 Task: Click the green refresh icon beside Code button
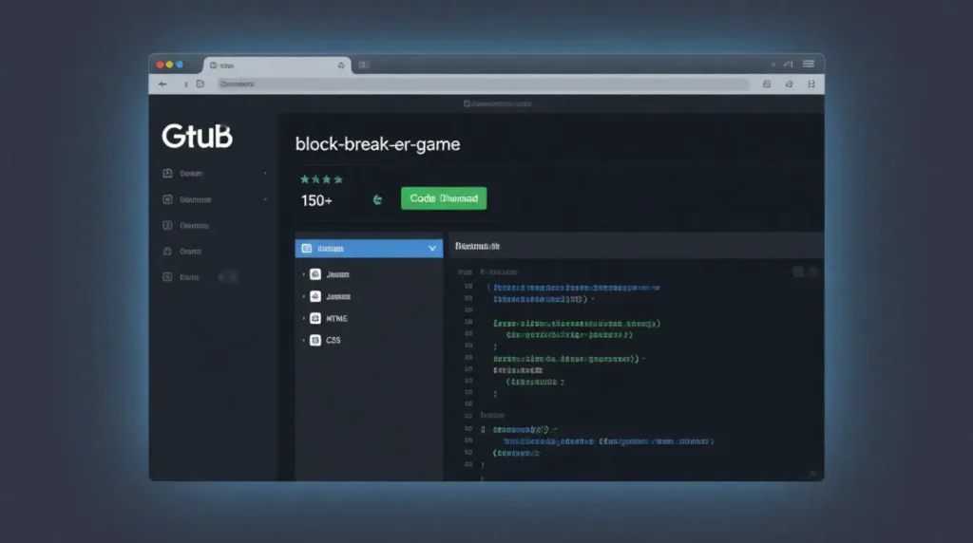(377, 199)
